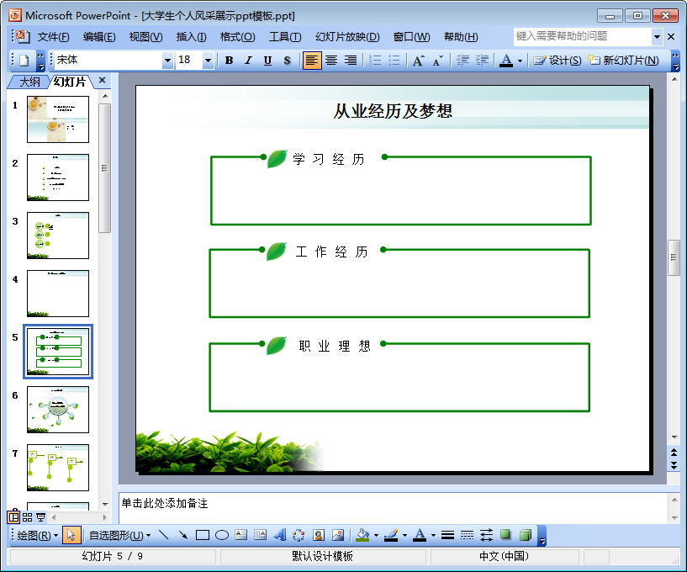This screenshot has height=572, width=687.
Task: Insert diagram or organization chart
Action: tap(299, 535)
